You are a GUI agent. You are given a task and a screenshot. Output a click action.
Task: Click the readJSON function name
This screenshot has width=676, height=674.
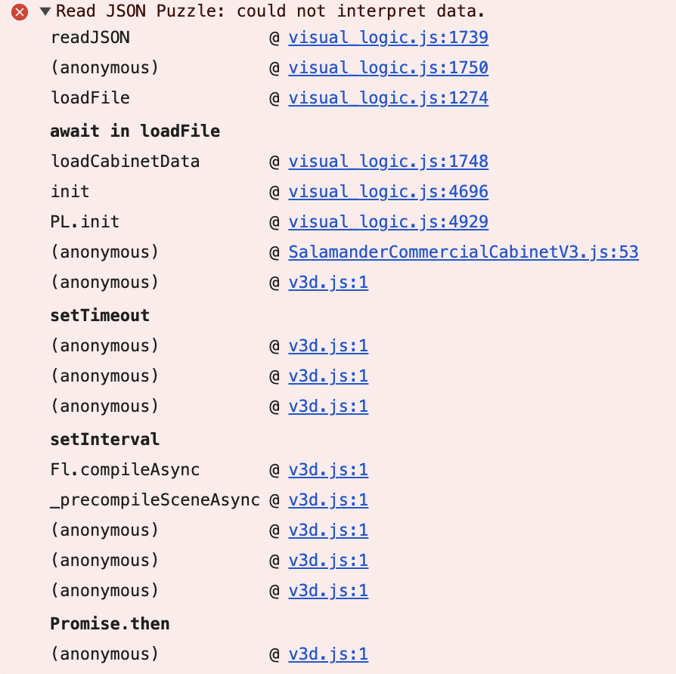90,38
